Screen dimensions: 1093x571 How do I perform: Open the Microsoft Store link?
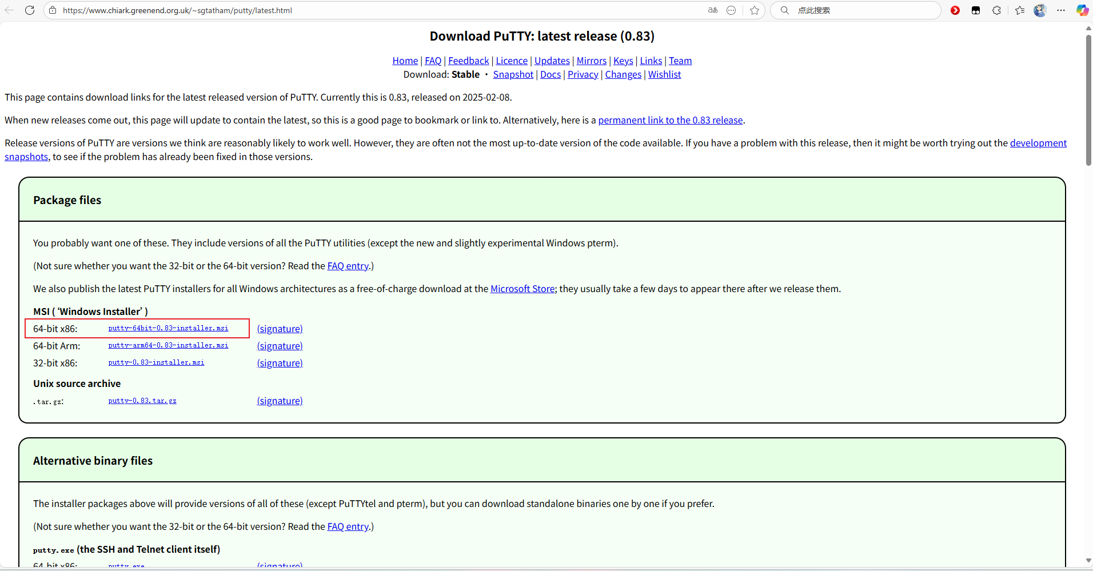pyautogui.click(x=522, y=289)
